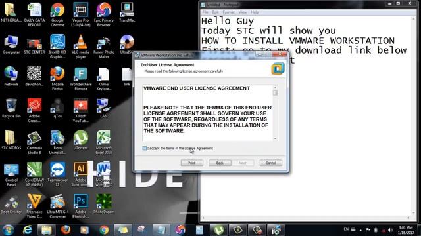Screen dimensions: 421x236
Task: Click the scroll-down arrow of license text
Action: pos(275,138)
